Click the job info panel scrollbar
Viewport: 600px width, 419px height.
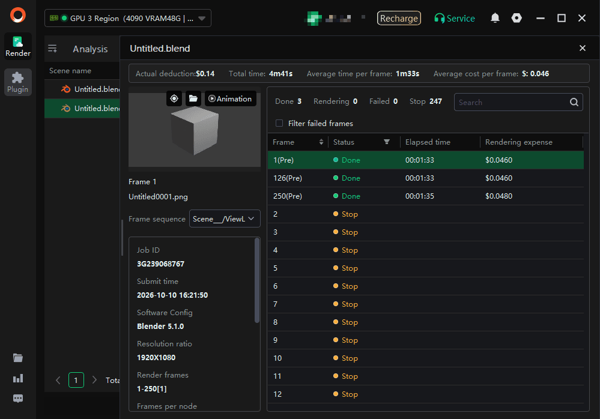[x=257, y=280]
